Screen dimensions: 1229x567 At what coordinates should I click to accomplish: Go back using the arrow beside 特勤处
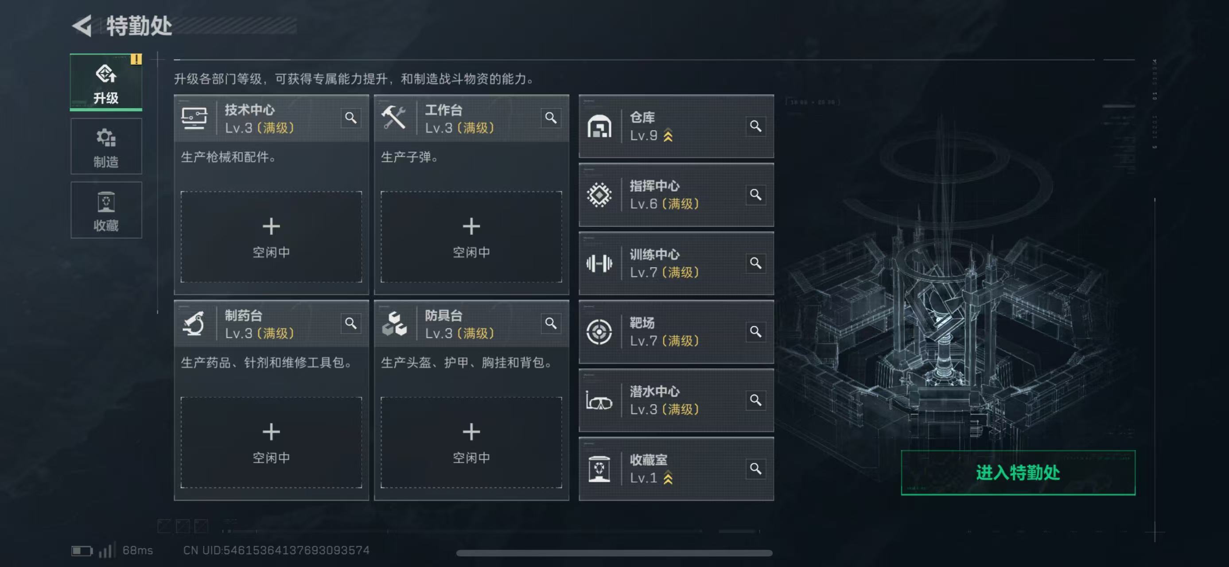pyautogui.click(x=82, y=26)
